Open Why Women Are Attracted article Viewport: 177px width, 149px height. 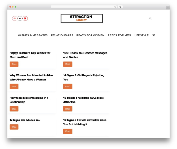tap(31, 77)
